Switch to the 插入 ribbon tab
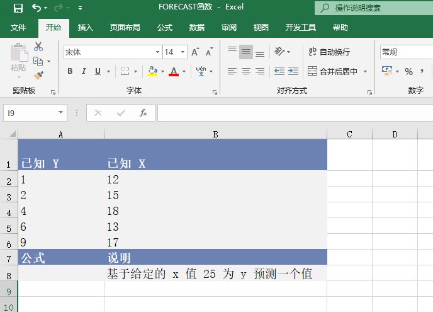 (86, 28)
